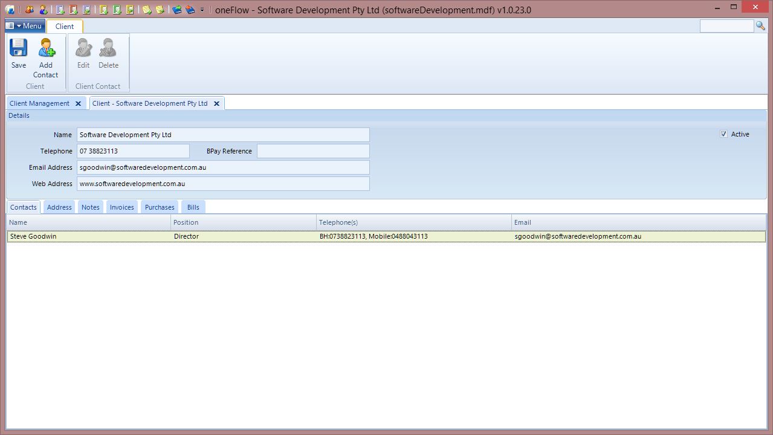Image resolution: width=773 pixels, height=435 pixels.
Task: Open the Menu dropdown button
Action: (x=24, y=25)
